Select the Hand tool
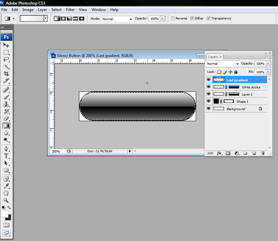 (6, 193)
